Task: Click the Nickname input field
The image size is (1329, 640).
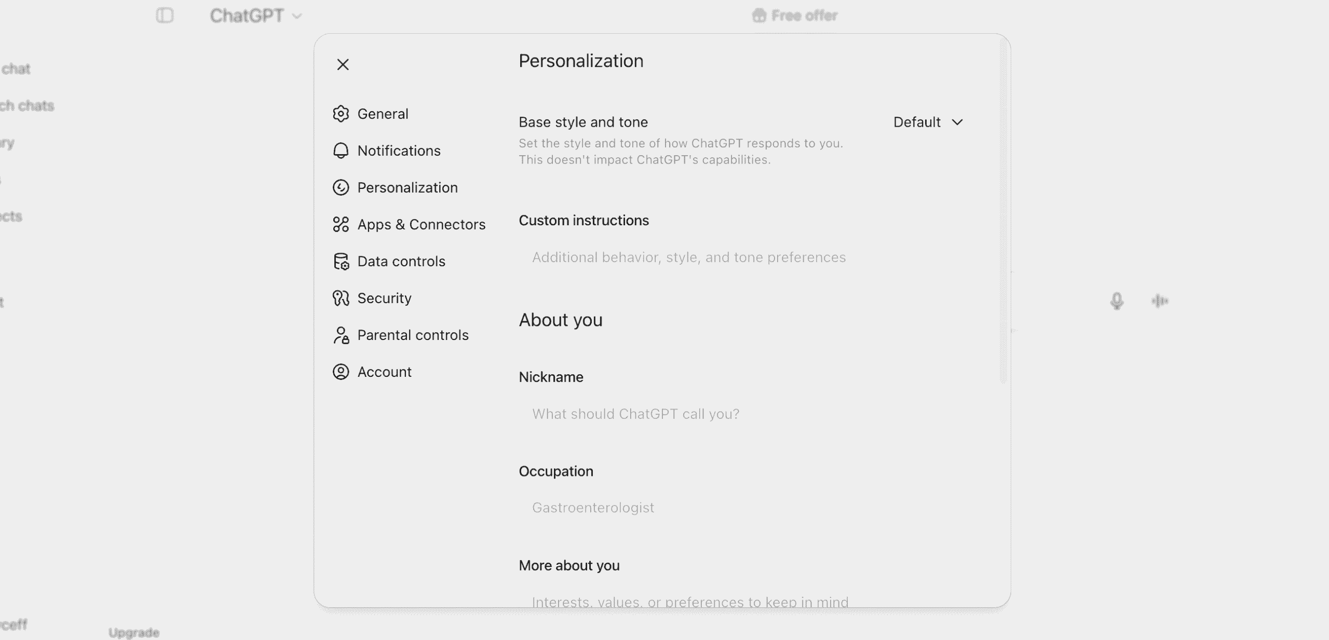Action: [x=635, y=414]
